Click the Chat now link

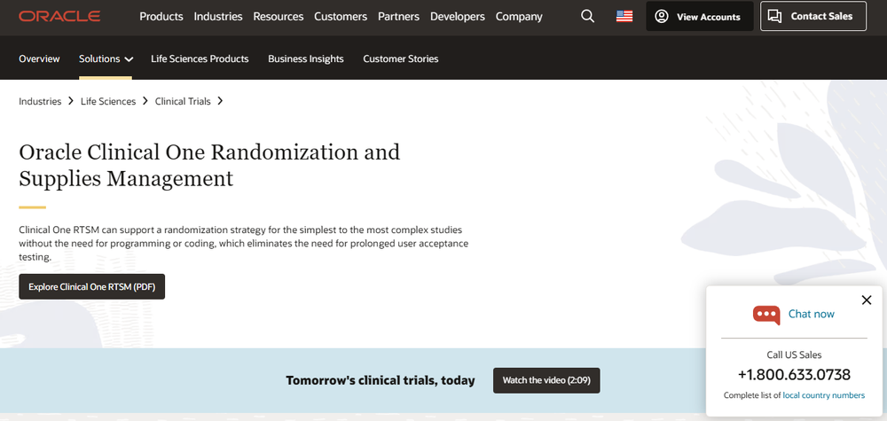pos(812,314)
